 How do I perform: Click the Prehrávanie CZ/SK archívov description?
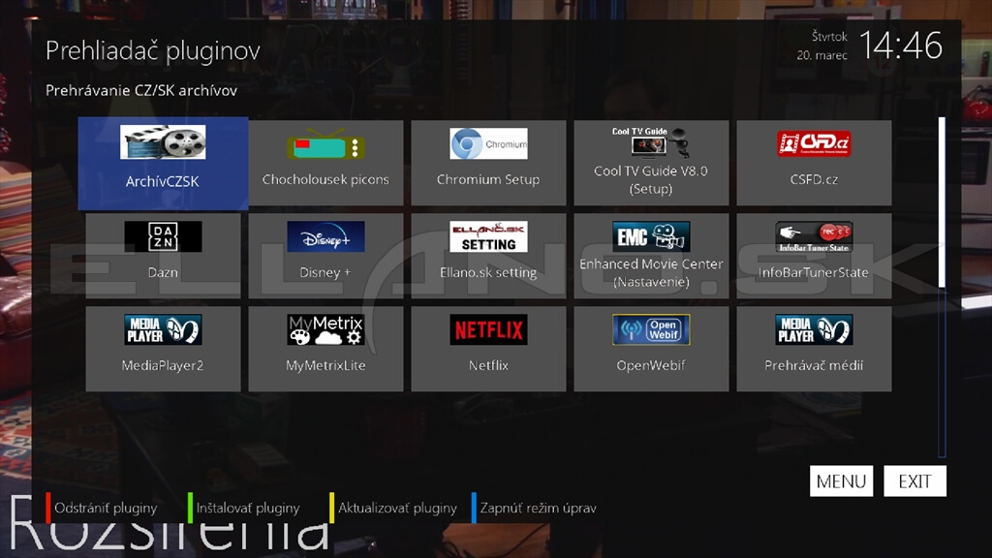point(141,90)
